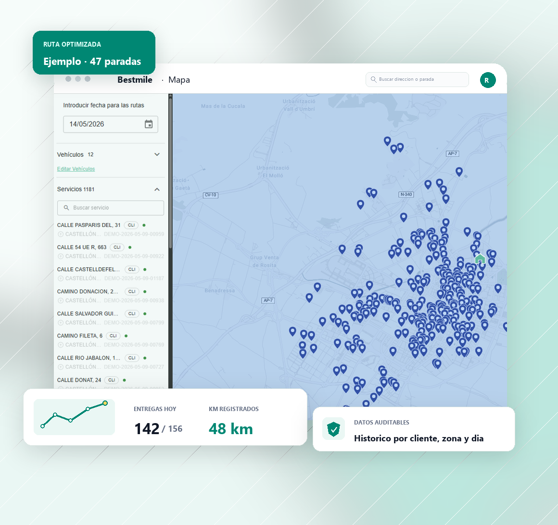Click the Vehículos count 12

tap(91, 154)
